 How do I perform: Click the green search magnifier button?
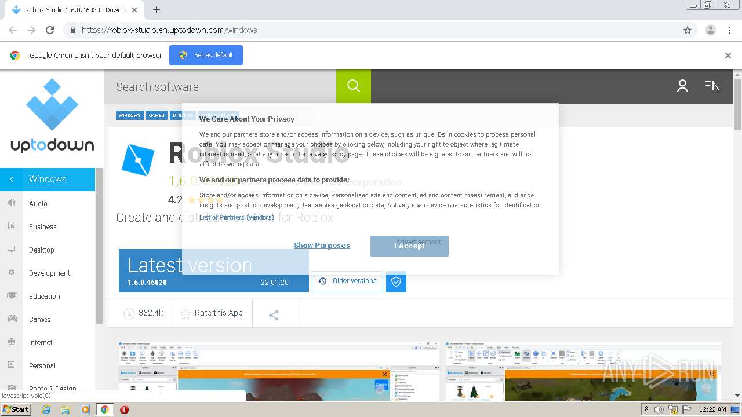[x=354, y=86]
